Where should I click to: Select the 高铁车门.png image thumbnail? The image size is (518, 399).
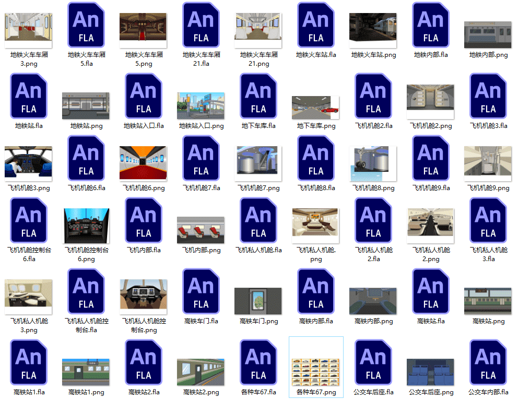tap(258, 301)
